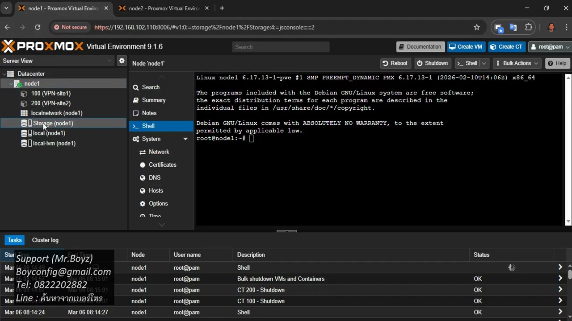Open browser extensions puzzle icon
This screenshot has height=321, width=572.
point(529,27)
